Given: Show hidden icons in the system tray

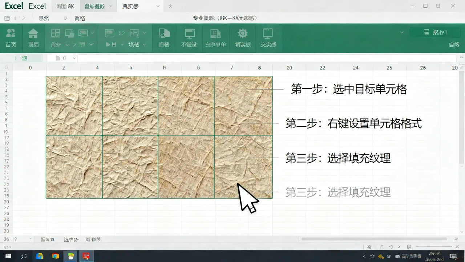Looking at the screenshot, I should (365, 257).
